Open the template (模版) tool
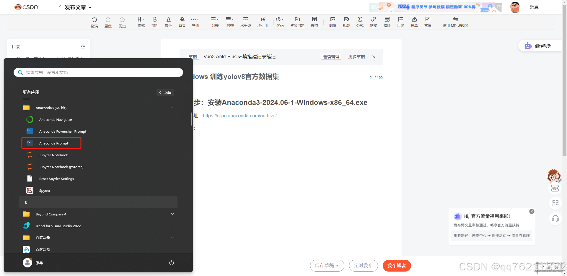 click(387, 22)
